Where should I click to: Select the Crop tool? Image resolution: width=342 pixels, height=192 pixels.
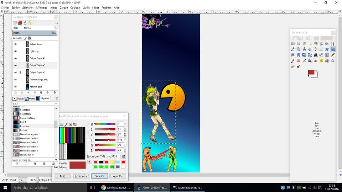(321, 49)
